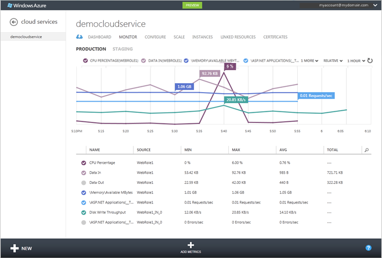Toggle ASP.NET APPLICATIONS legend checkbox
382x258 pixels.
(x=246, y=60)
